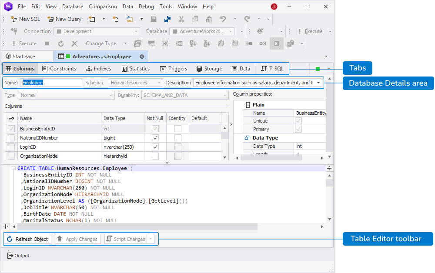
Task: Click the app logo icon in title bar
Action: (x=8, y=7)
